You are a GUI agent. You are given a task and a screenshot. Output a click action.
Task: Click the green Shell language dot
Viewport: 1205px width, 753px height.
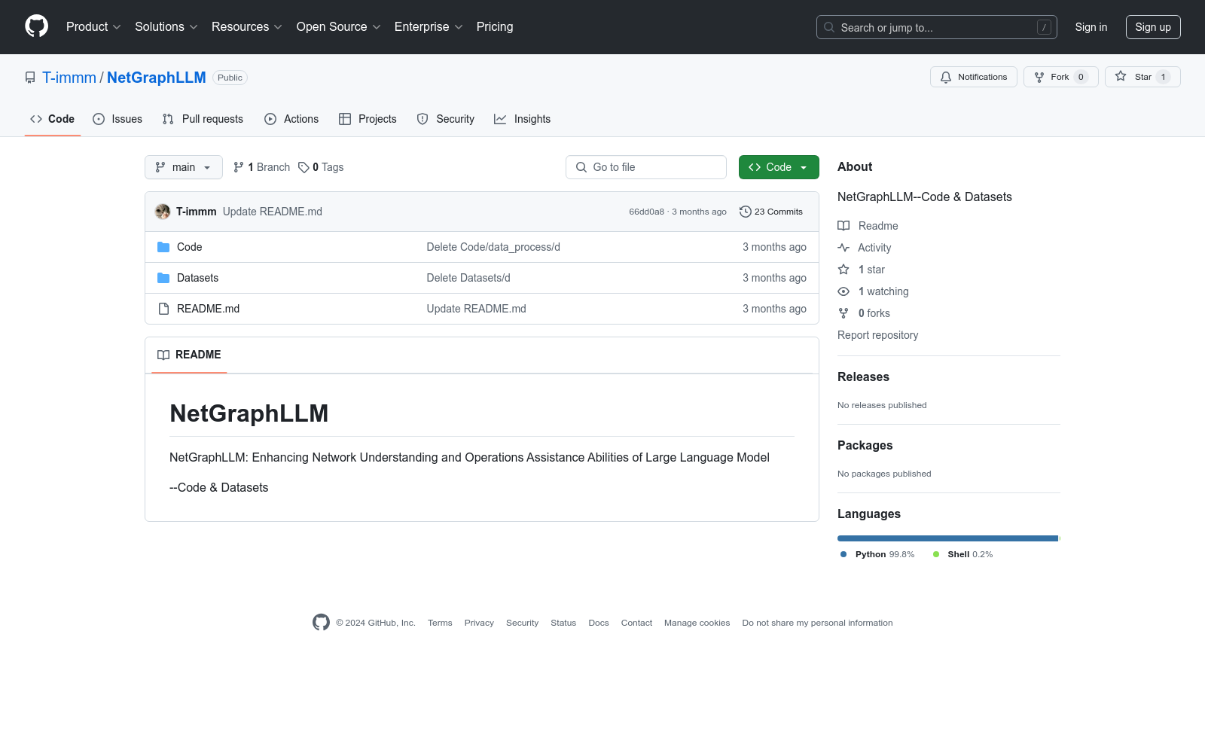click(936, 554)
